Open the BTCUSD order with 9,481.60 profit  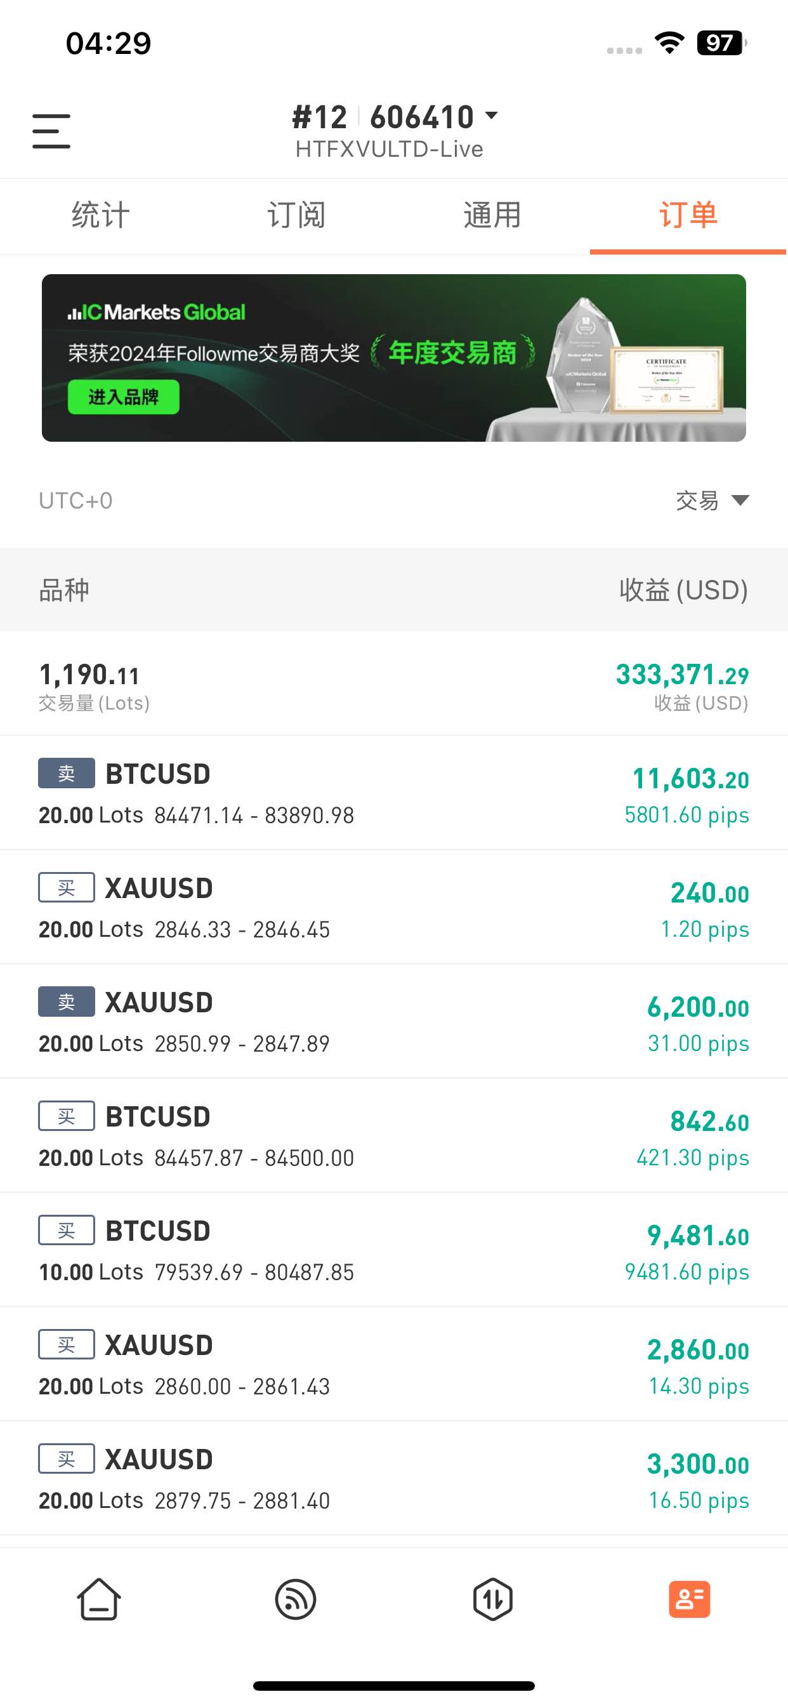(x=393, y=1250)
